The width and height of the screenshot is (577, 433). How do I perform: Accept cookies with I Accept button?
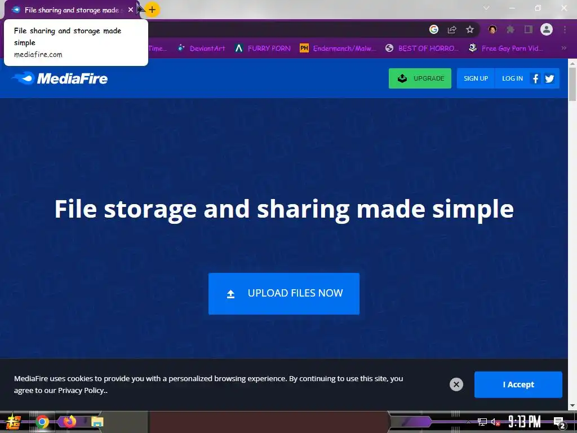pos(518,385)
